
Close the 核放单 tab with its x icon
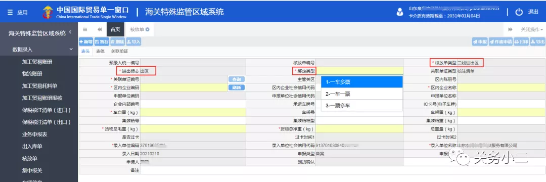pyautogui.click(x=147, y=30)
